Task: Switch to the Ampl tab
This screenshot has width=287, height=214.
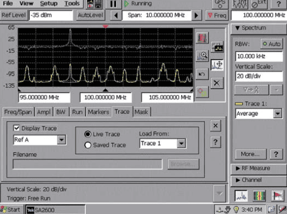Action: [44, 112]
